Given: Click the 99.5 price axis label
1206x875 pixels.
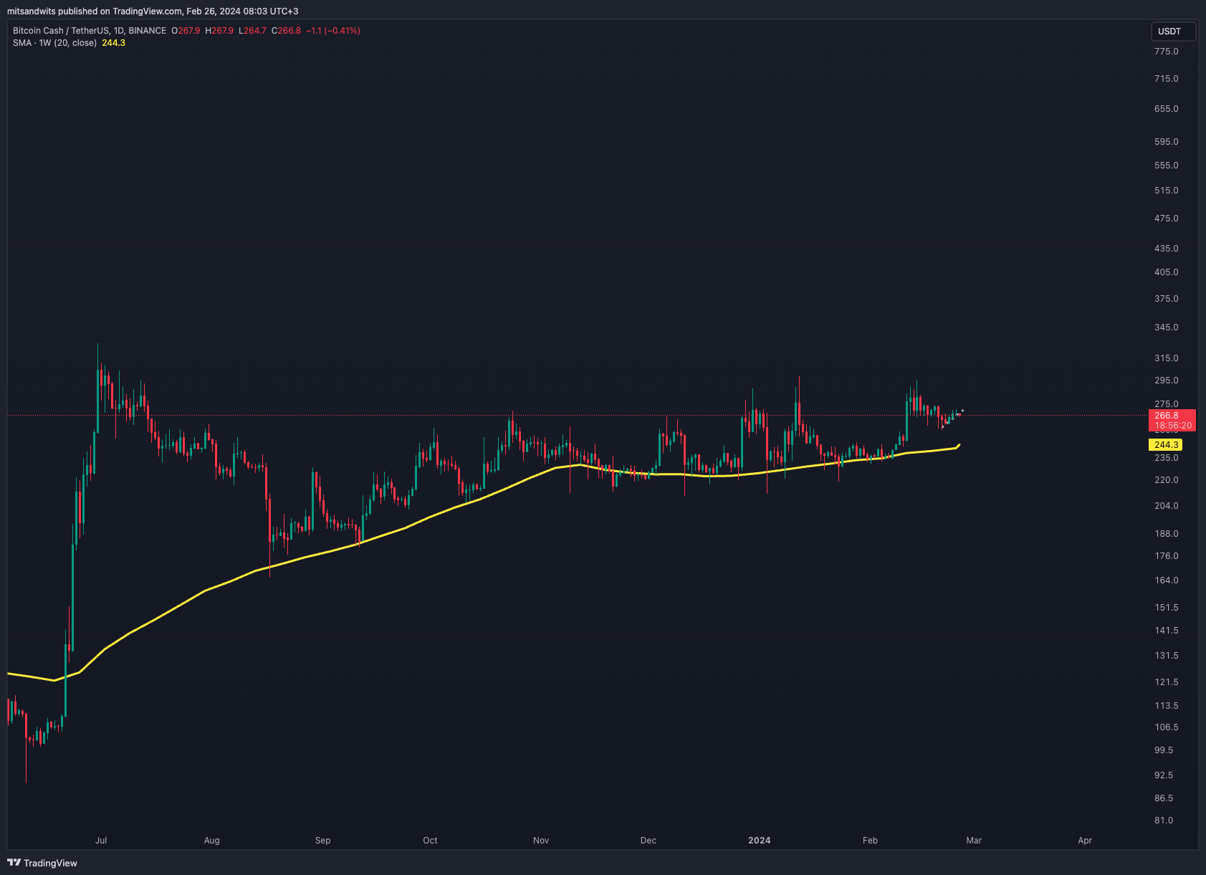Looking at the screenshot, I should [x=1164, y=750].
